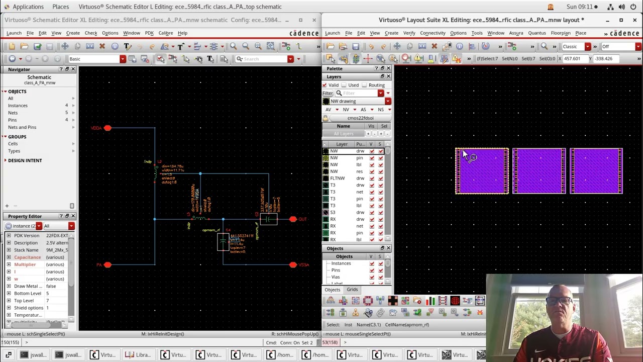
Task: Select Move tool in Layout Suite toolbar
Action: (397, 46)
